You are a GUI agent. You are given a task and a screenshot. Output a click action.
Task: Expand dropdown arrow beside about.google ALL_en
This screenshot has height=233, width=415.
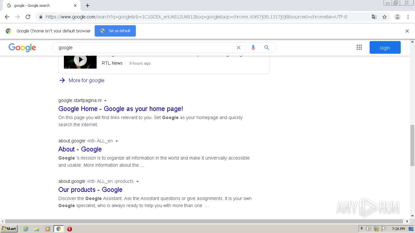[117, 141]
